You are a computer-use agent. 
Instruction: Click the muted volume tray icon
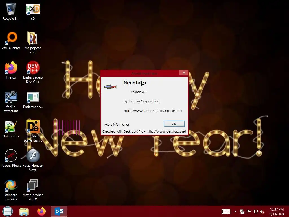click(x=262, y=212)
